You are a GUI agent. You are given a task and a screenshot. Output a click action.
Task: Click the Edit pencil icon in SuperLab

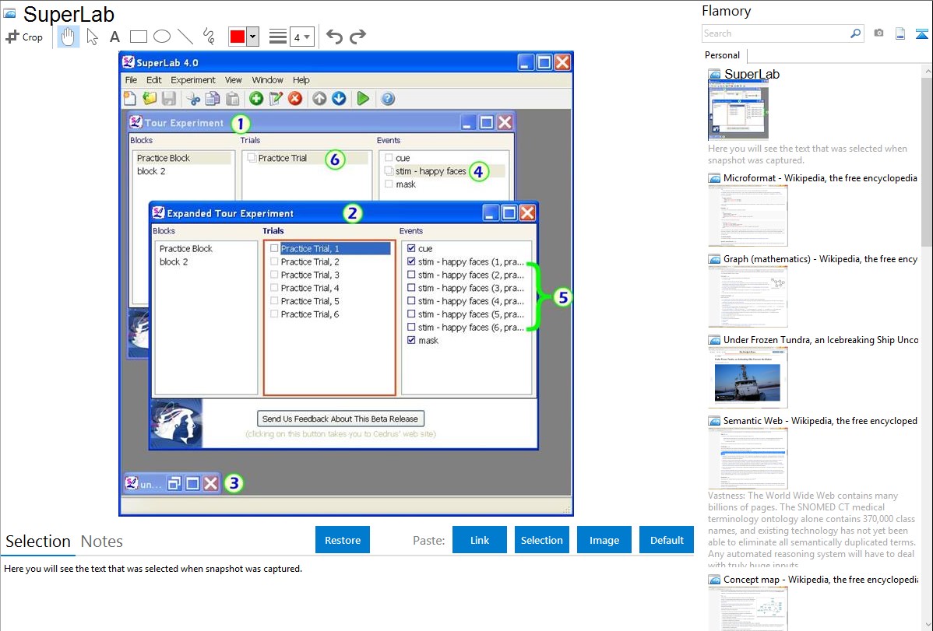[x=276, y=99]
